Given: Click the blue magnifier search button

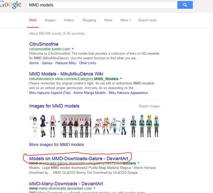Looking at the screenshot, I should tap(185, 5).
